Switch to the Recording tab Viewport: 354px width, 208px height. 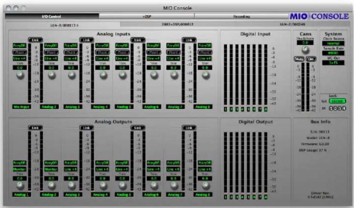pos(242,17)
